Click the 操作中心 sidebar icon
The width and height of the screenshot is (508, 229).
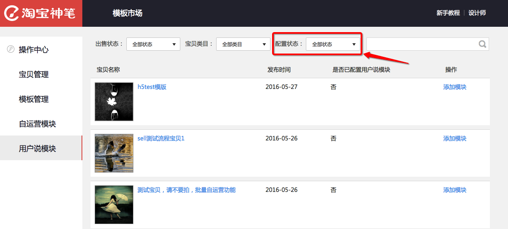(11, 49)
